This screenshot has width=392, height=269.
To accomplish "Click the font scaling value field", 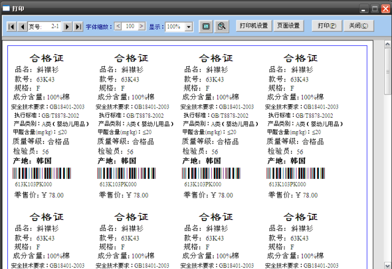I will [x=130, y=27].
